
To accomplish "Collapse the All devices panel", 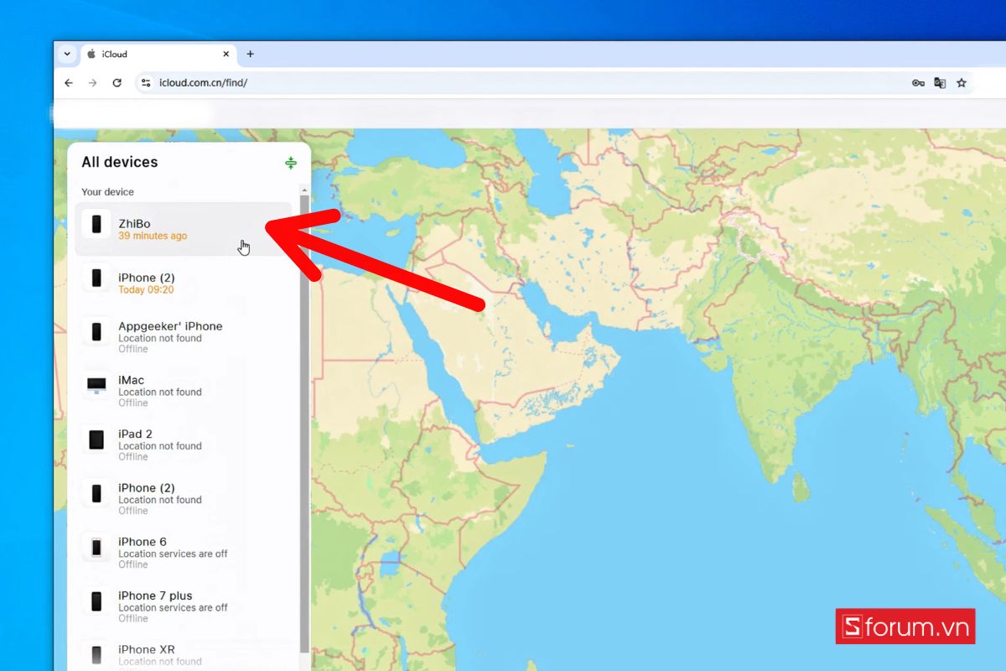I will point(290,163).
